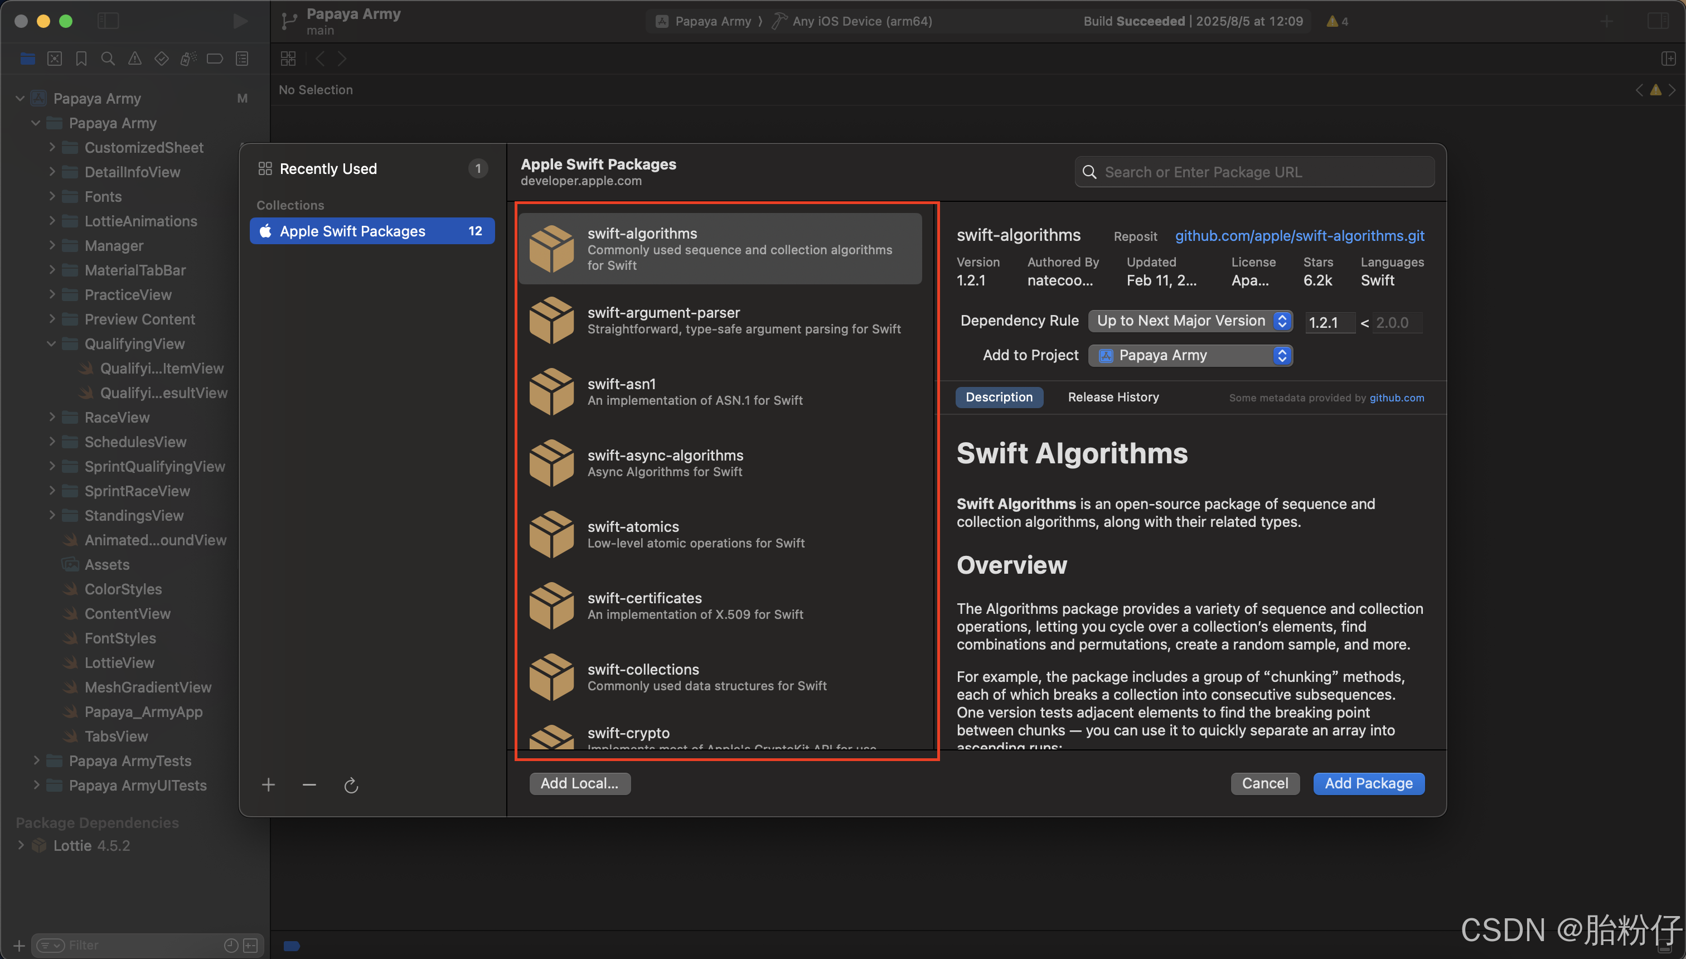The width and height of the screenshot is (1686, 959).
Task: Switch to the Description tab
Action: point(999,397)
